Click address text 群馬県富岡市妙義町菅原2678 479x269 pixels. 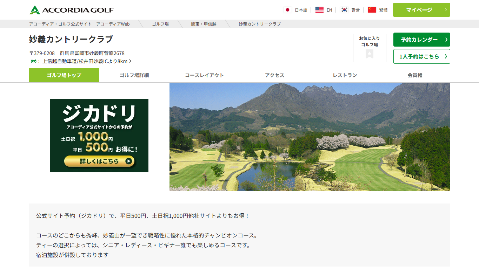pyautogui.click(x=92, y=53)
